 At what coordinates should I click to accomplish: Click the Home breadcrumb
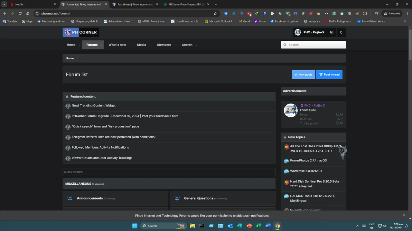[70, 58]
